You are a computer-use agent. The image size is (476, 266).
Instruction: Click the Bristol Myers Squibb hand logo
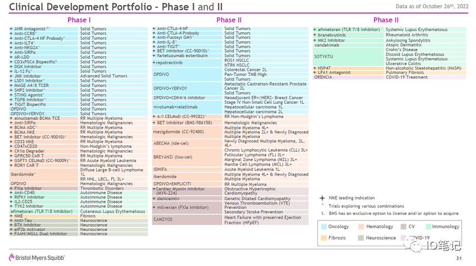[x=12, y=258]
